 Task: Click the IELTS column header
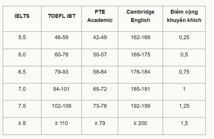click(22, 16)
